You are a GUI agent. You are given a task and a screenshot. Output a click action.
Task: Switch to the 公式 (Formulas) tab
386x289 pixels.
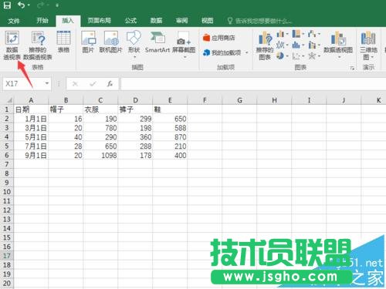point(130,21)
